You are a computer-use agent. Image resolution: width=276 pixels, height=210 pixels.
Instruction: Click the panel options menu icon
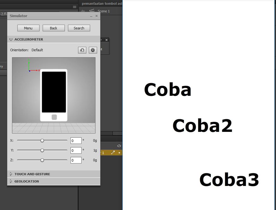75,7
